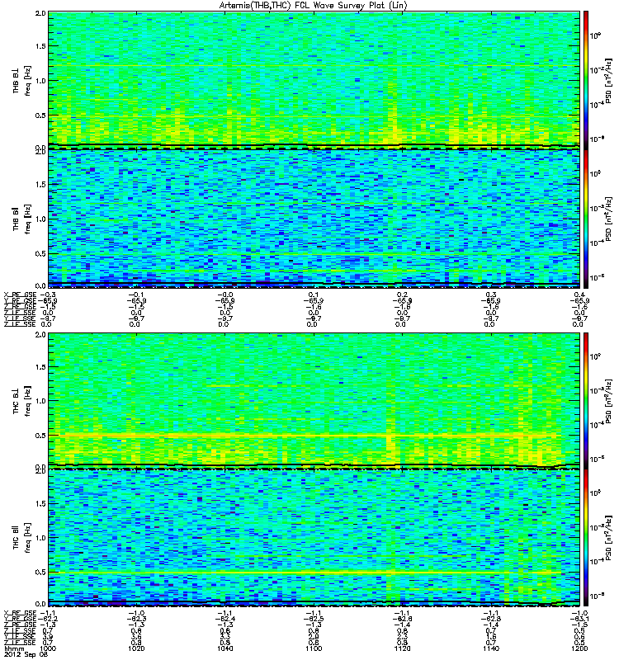
Task: Click the '1040' time tick label
Action: (224, 648)
